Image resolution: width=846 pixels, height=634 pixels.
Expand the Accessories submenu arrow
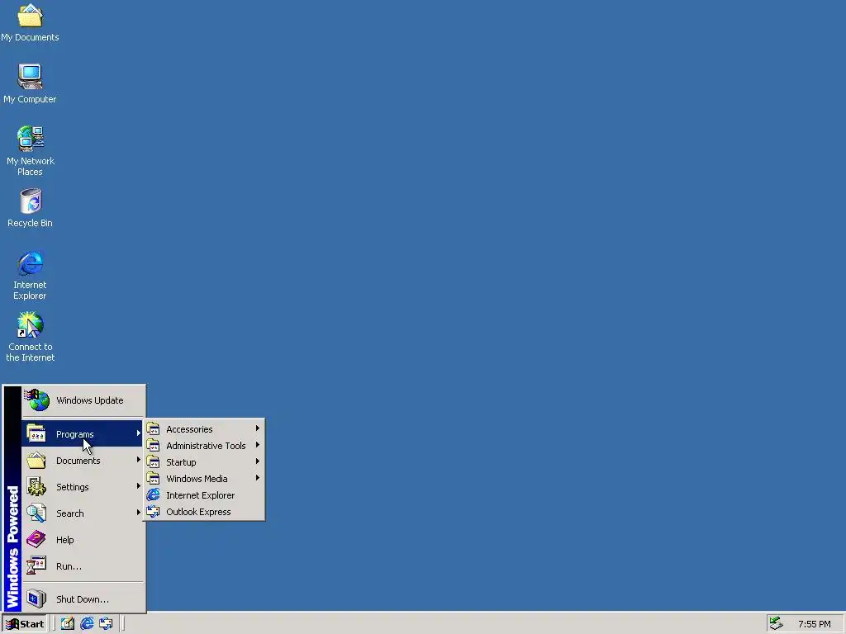(258, 428)
